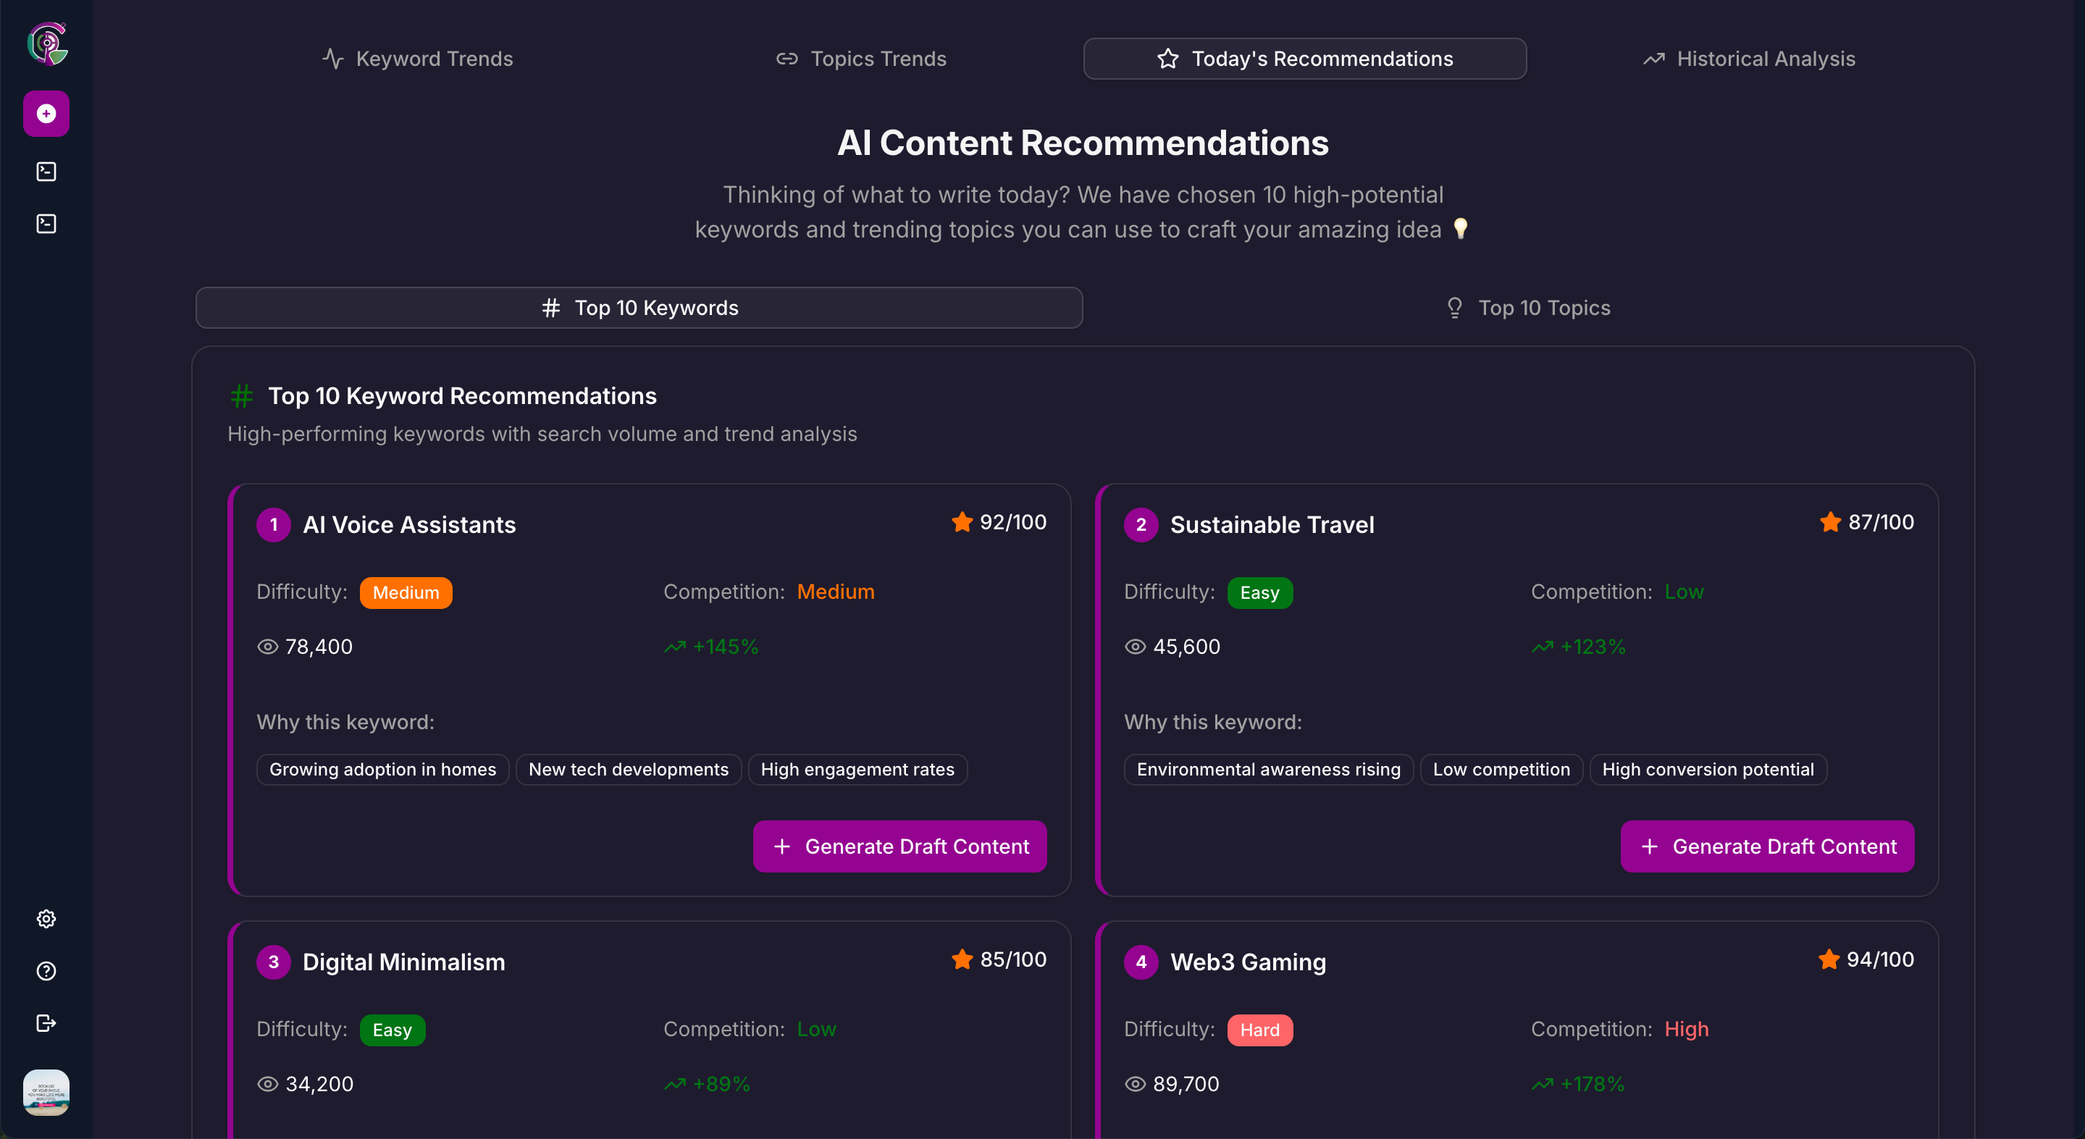Open the settings gear icon
The image size is (2085, 1139).
pos(46,919)
